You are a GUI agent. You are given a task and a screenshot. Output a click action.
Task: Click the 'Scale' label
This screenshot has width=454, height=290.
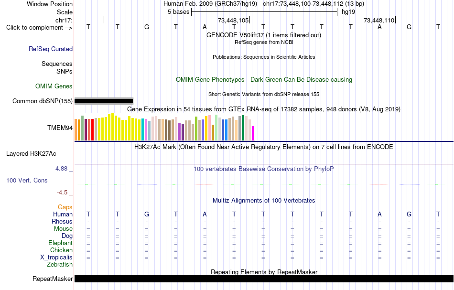coord(65,12)
